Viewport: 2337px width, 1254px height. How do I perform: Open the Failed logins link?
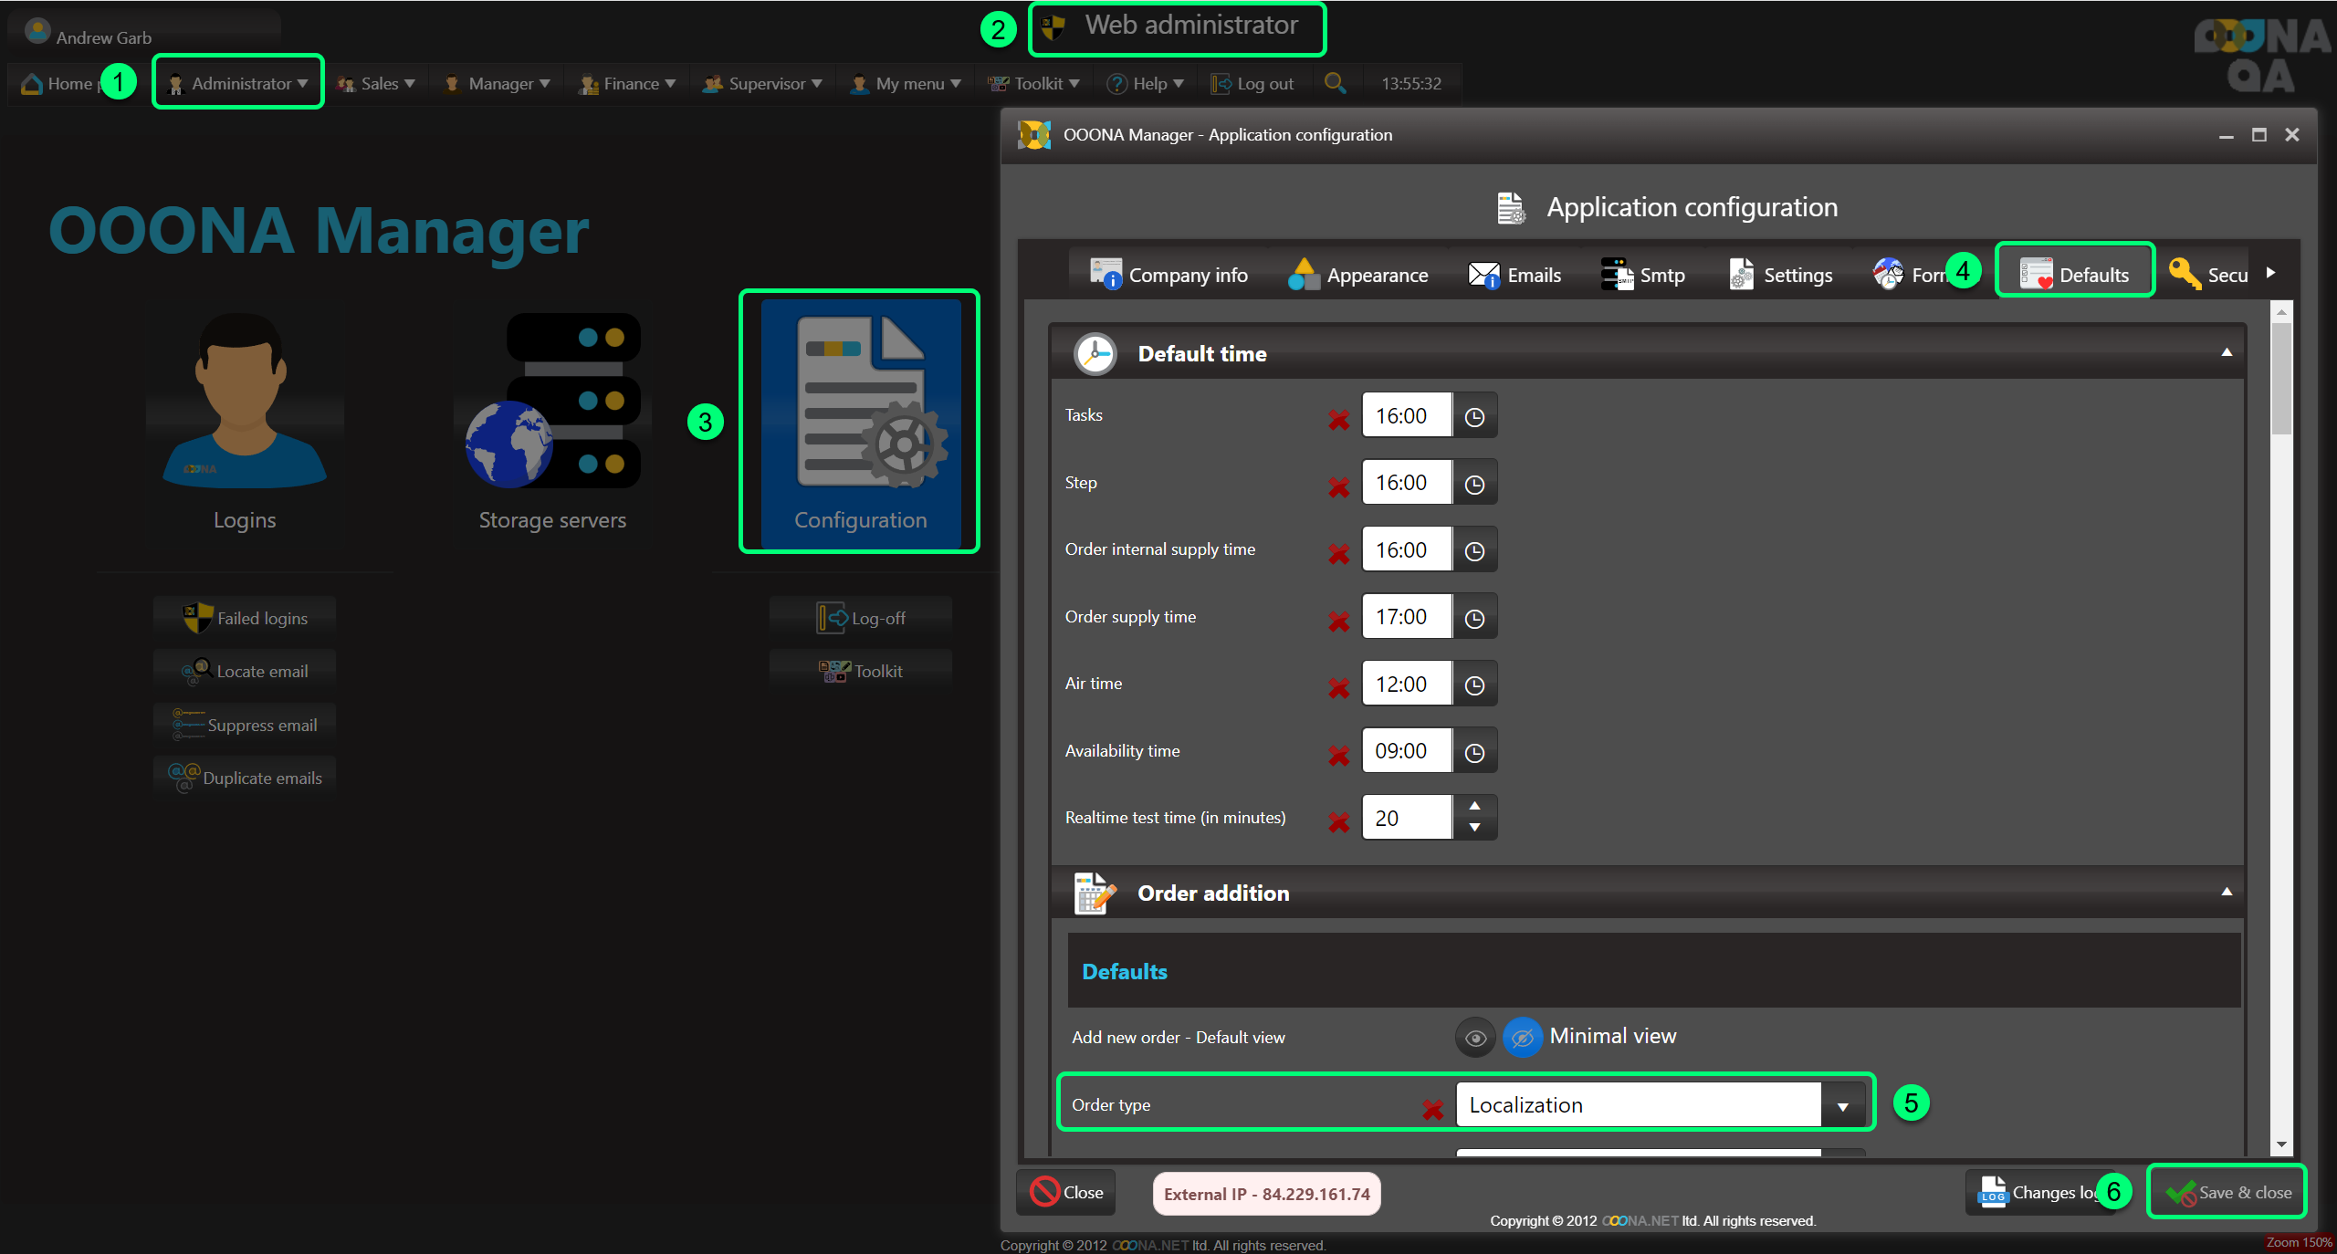tap(245, 618)
